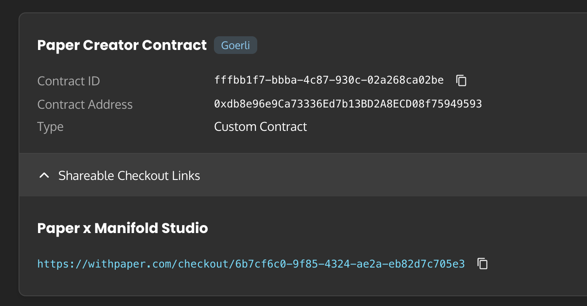Viewport: 587px width, 306px height.
Task: Click the Contract Address field label
Action: click(x=85, y=104)
